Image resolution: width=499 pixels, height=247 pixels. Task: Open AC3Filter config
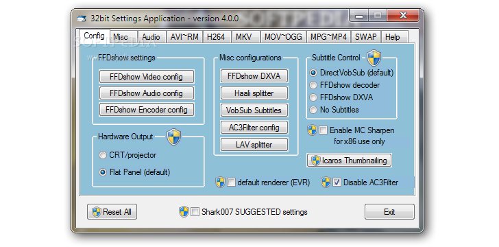click(254, 128)
